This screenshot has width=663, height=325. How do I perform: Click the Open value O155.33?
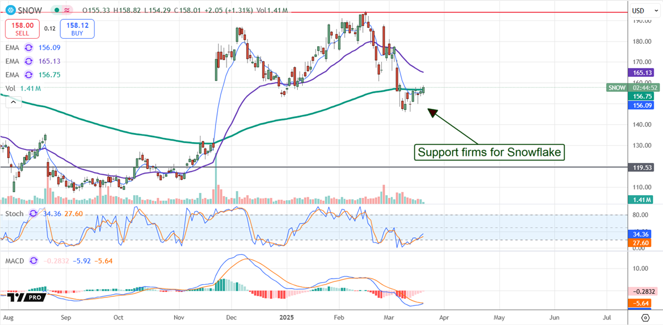click(96, 11)
